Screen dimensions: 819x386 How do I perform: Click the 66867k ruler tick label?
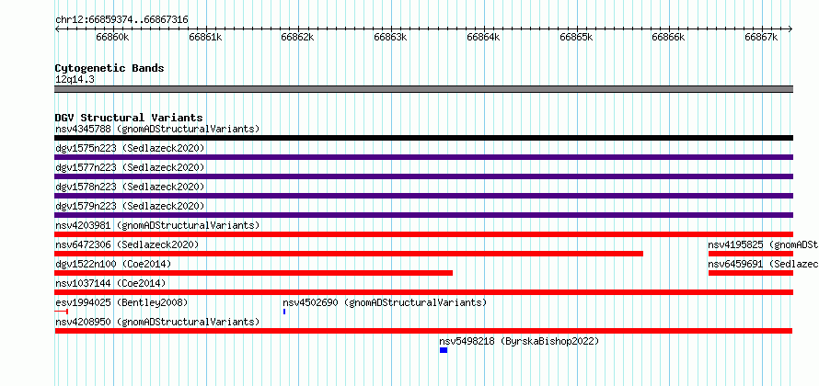coord(761,37)
